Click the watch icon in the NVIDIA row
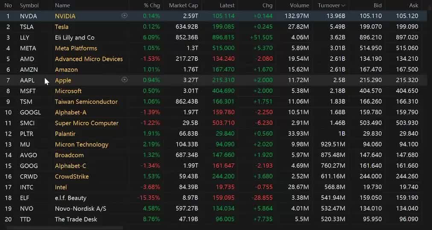Image resolution: width=432 pixels, height=230 pixels. [x=124, y=16]
